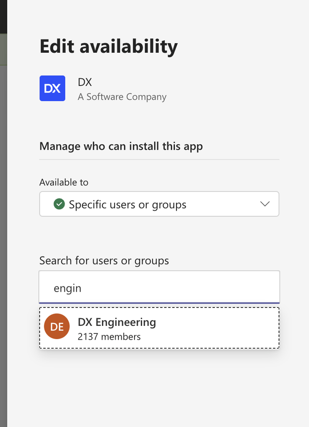Click the 'DX' app name text
This screenshot has width=309, height=427.
[85, 83]
